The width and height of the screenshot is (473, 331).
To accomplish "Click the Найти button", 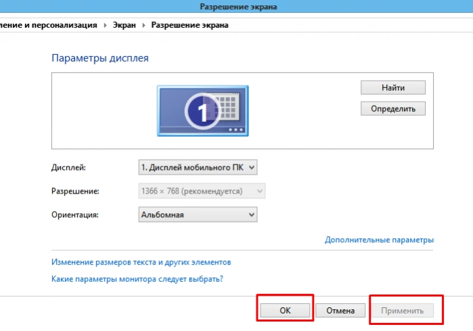I will pos(393,87).
